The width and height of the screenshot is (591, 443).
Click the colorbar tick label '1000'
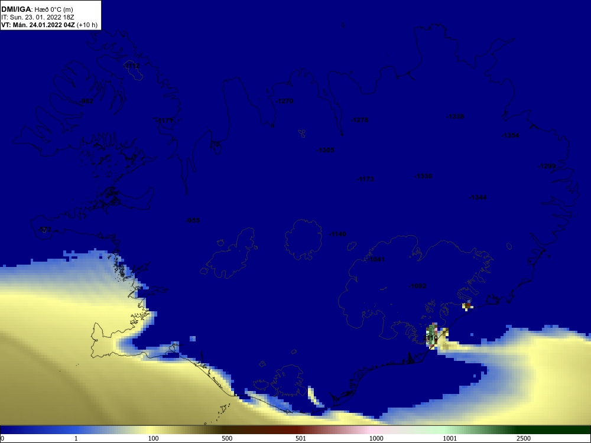click(376, 438)
